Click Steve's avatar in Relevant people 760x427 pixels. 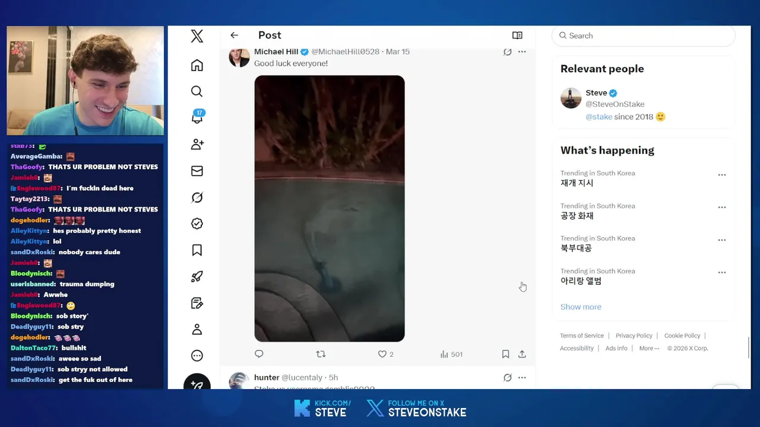(571, 98)
